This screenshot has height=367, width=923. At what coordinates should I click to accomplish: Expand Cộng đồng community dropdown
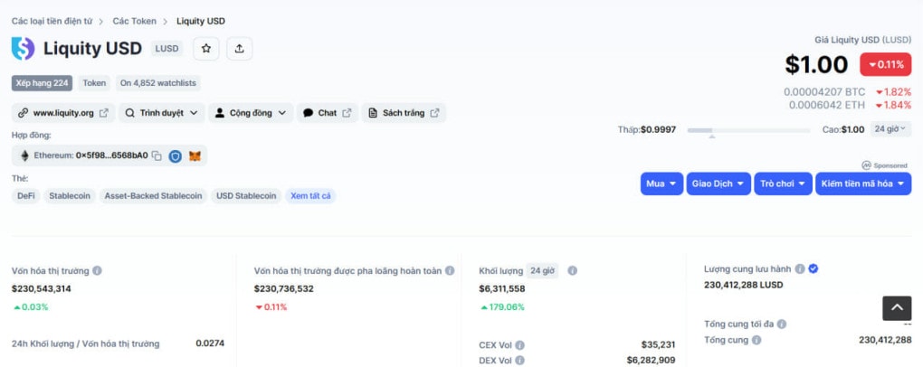pyautogui.click(x=251, y=113)
